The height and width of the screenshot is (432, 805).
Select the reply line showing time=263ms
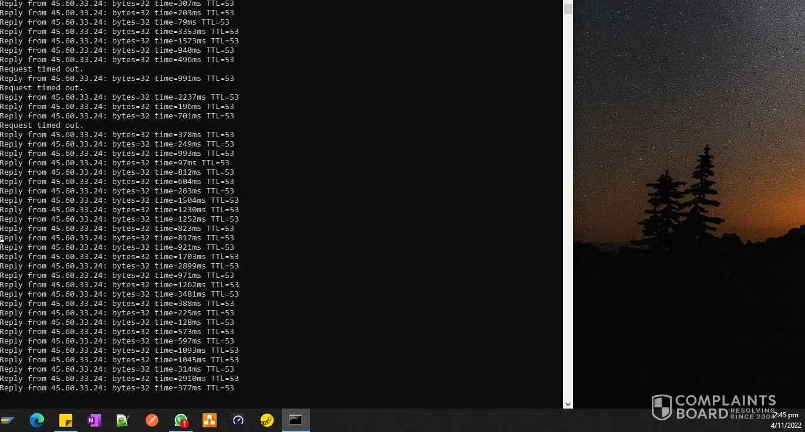click(117, 191)
